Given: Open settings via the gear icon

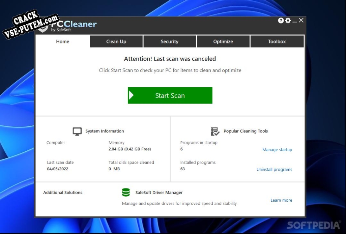Looking at the screenshot, I should (288, 21).
